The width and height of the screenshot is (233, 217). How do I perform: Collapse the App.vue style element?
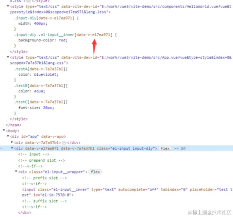coord(8,57)
